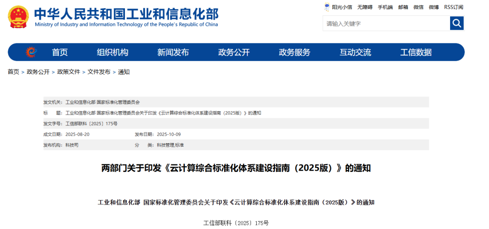The height and width of the screenshot is (229, 489).
Task: Open the 首页 navigation menu item
Action: (x=60, y=52)
